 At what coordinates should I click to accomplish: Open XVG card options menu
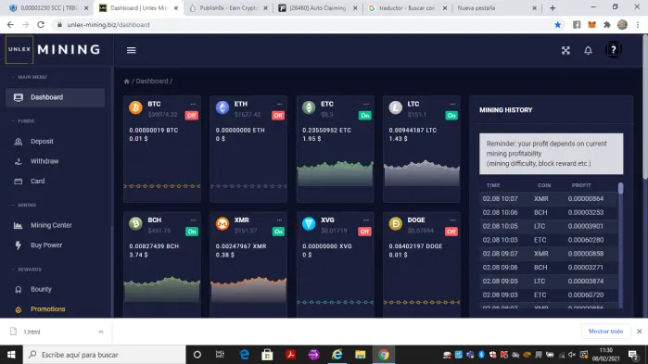tap(366, 220)
